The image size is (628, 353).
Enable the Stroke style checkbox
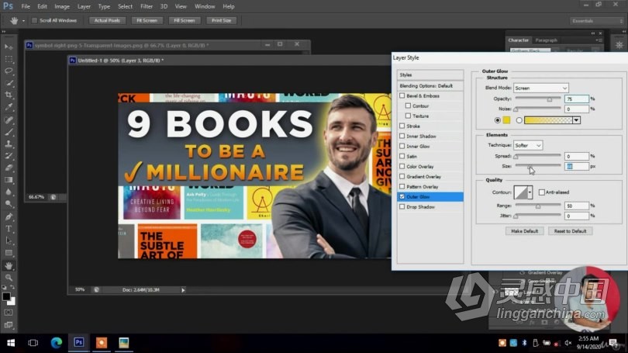point(402,126)
